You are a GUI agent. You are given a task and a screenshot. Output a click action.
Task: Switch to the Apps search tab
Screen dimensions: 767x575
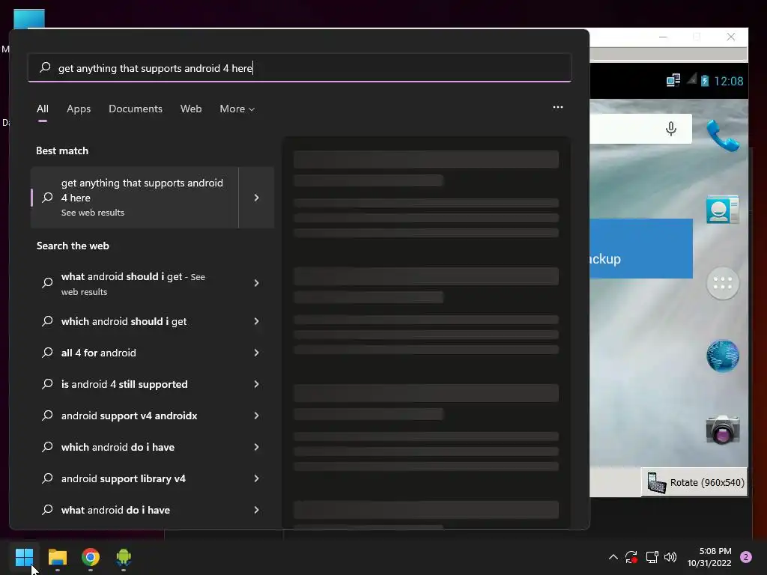pos(79,109)
